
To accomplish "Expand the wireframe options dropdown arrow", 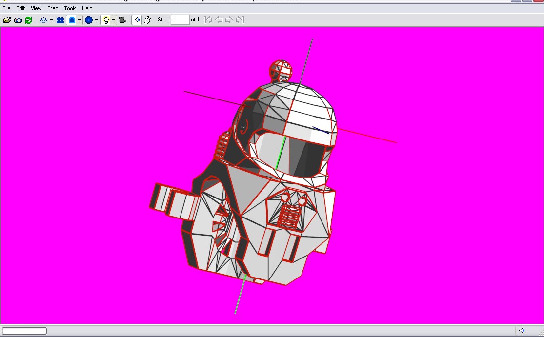I will pyautogui.click(x=51, y=20).
